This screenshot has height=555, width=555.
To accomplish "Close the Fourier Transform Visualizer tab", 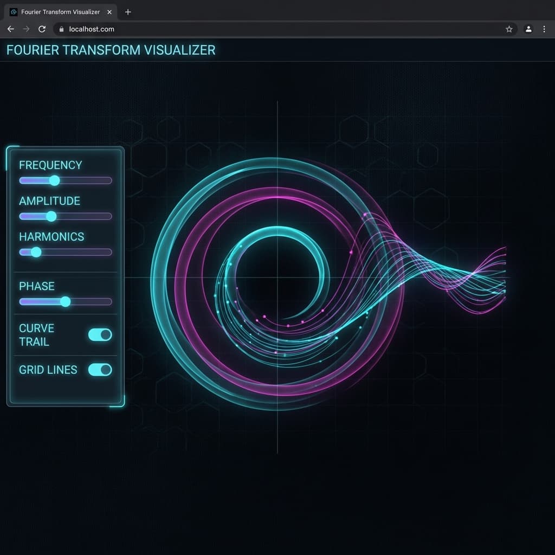I will 109,12.
